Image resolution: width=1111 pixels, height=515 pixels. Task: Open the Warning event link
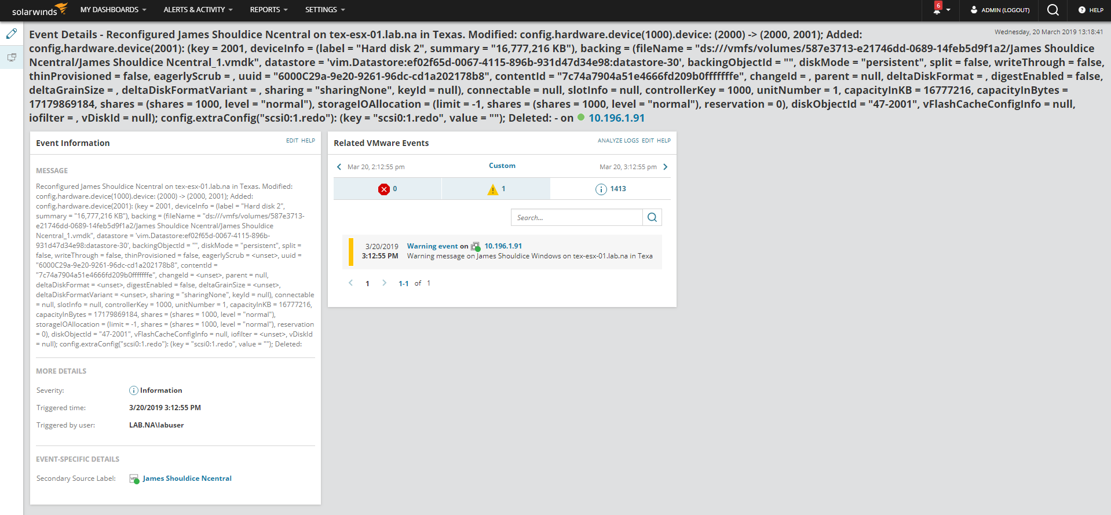pos(433,246)
